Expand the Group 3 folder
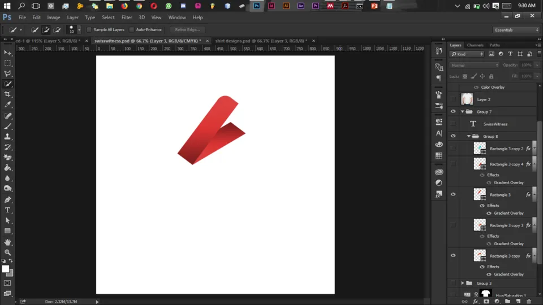This screenshot has width=543, height=305. [462, 283]
